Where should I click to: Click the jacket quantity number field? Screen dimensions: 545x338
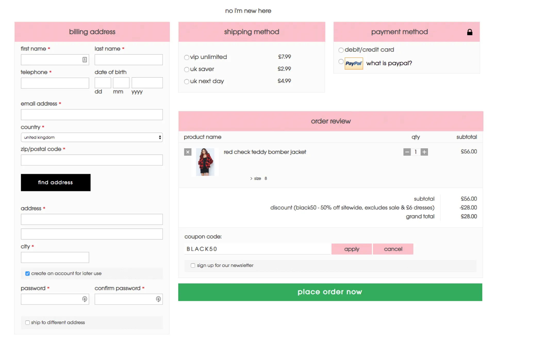pos(416,152)
